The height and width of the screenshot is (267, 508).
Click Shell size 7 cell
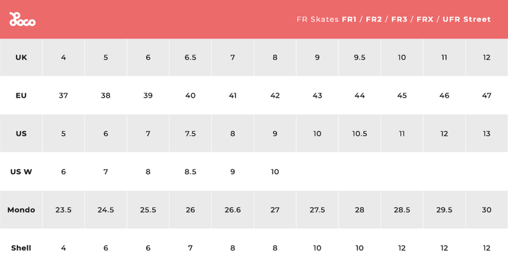coord(190,248)
